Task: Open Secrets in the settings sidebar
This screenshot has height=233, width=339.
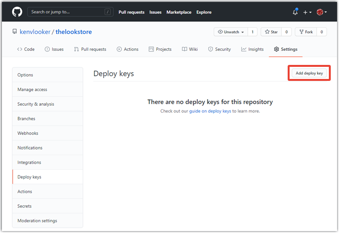Action: [x=24, y=206]
